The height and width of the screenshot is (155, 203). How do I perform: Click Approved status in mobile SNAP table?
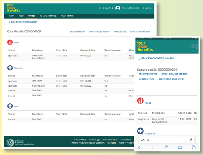(144, 119)
